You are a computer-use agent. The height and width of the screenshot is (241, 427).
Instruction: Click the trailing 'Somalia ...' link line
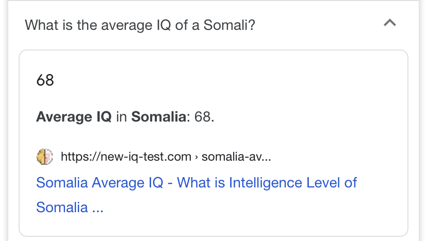coord(70,208)
